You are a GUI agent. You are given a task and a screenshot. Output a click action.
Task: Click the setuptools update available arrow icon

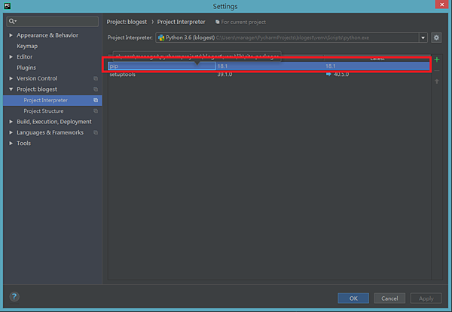pyautogui.click(x=328, y=74)
